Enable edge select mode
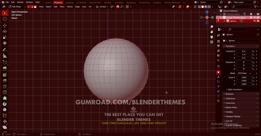 point(32,7)
